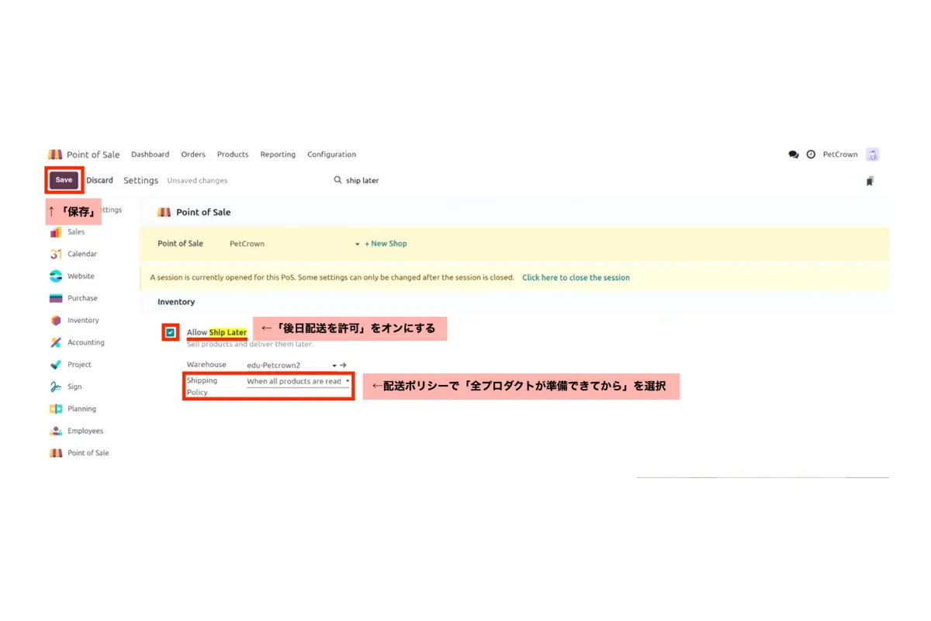
Task: Toggle the bookmark icon in the breadcrumb bar
Action: [870, 180]
